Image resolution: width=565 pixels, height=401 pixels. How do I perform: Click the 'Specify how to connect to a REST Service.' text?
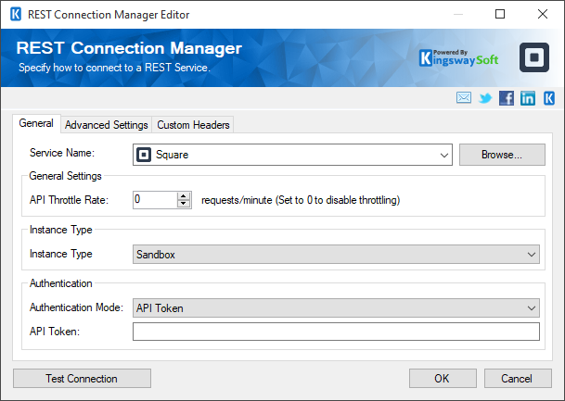click(114, 68)
